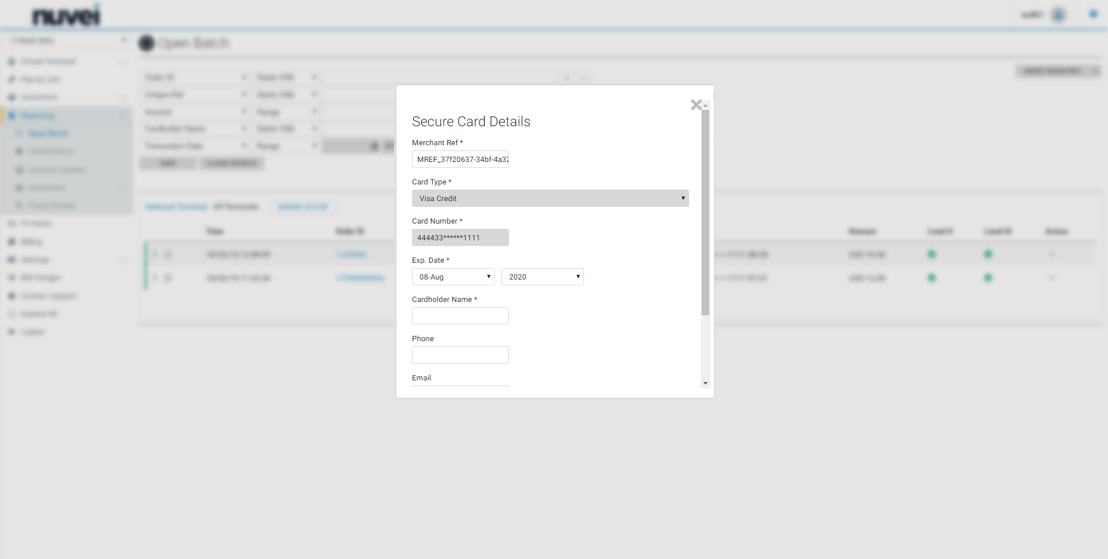The height and width of the screenshot is (559, 1108).
Task: Open the expiry year dropdown showing 2020
Action: (x=542, y=277)
